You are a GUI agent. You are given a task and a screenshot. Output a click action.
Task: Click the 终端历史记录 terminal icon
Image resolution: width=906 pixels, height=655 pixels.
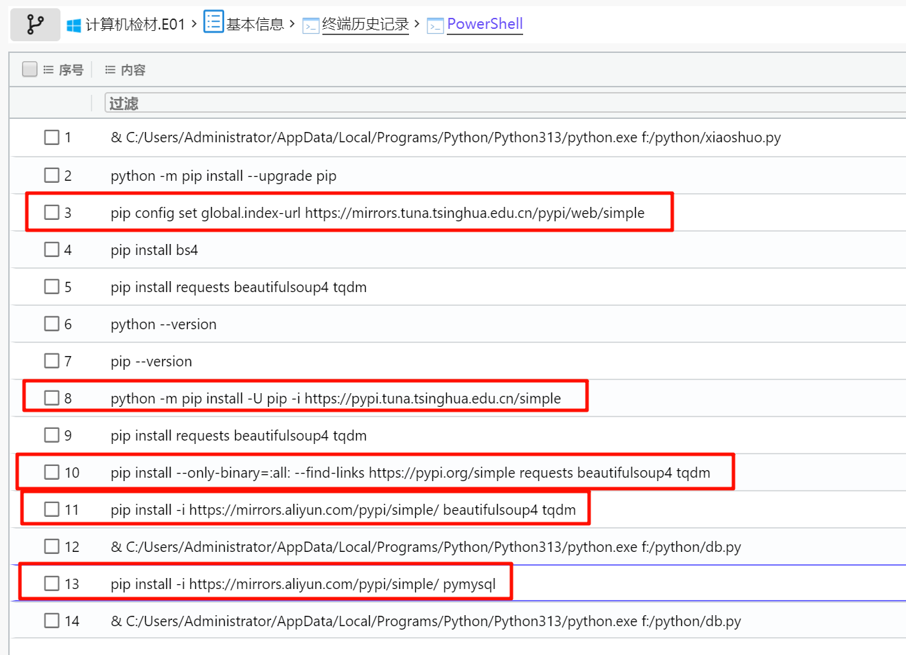click(x=311, y=26)
